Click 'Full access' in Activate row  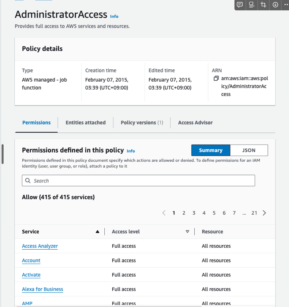point(124,275)
